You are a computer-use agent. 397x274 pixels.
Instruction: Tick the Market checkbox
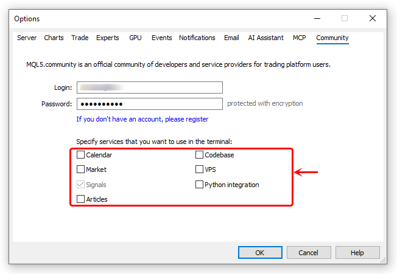coord(80,169)
